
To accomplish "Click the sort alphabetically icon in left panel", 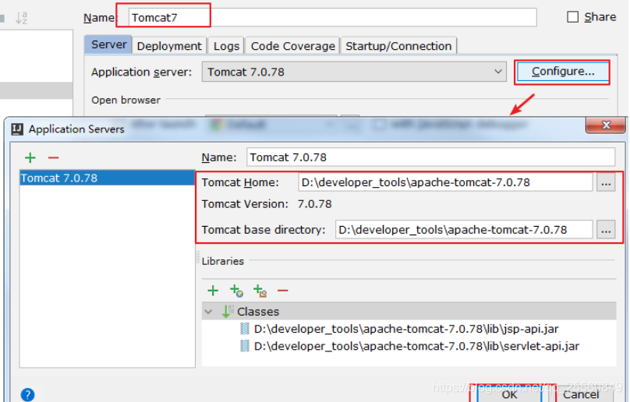I will [21, 18].
